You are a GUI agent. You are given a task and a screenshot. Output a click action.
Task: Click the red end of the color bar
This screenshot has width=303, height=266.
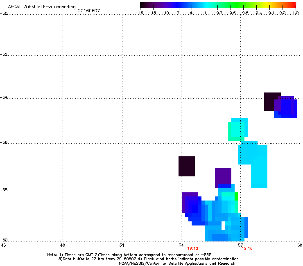pyautogui.click(x=293, y=5)
